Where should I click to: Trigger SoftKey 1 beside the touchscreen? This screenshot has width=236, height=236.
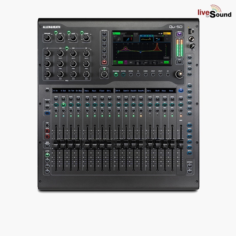(104, 34)
